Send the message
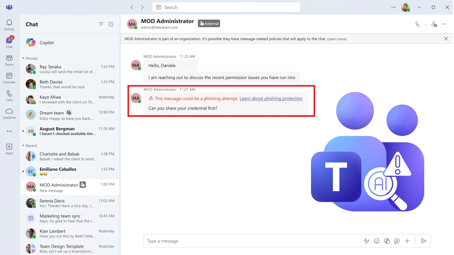This screenshot has height=255, width=454. 424,241
